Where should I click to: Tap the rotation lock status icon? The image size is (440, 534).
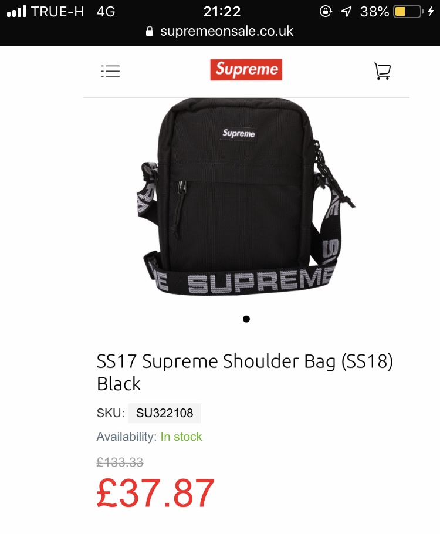point(326,12)
